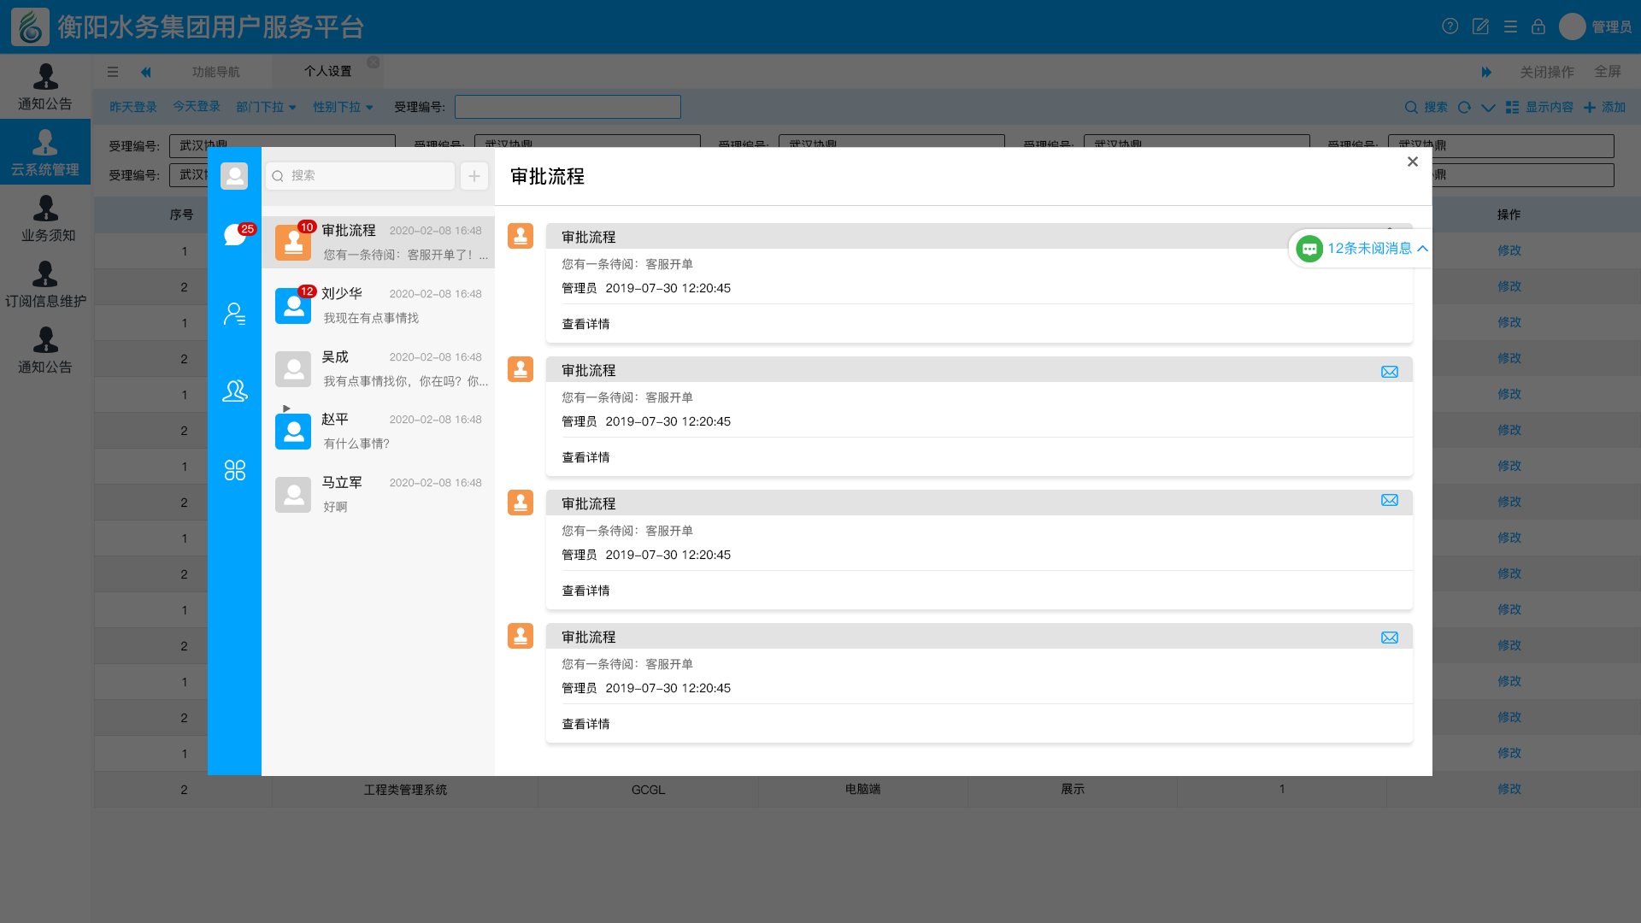
Task: Open the chat messages icon with badge 25
Action: coord(235,234)
